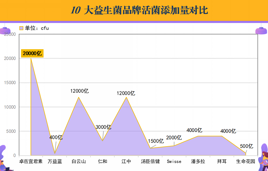Click the 潘多拉 x-axis category label
268x171 pixels.
[198, 161]
